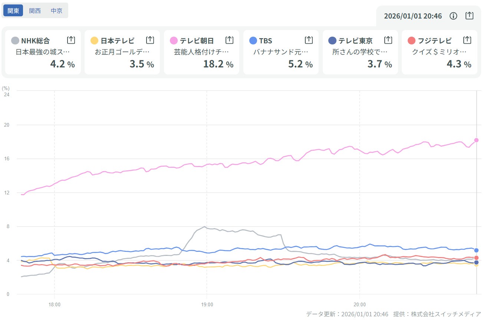Select the 関東 region tab
The height and width of the screenshot is (320, 483).
coord(13,11)
